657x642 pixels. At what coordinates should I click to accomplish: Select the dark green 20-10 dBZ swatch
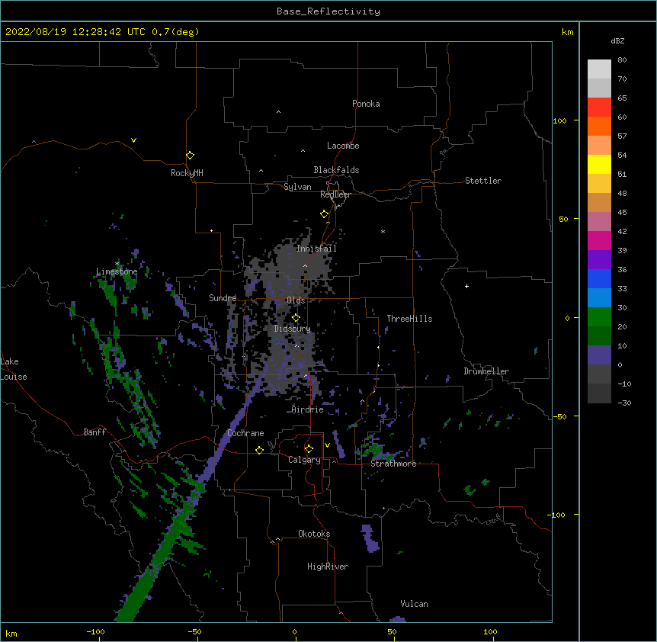pos(599,336)
